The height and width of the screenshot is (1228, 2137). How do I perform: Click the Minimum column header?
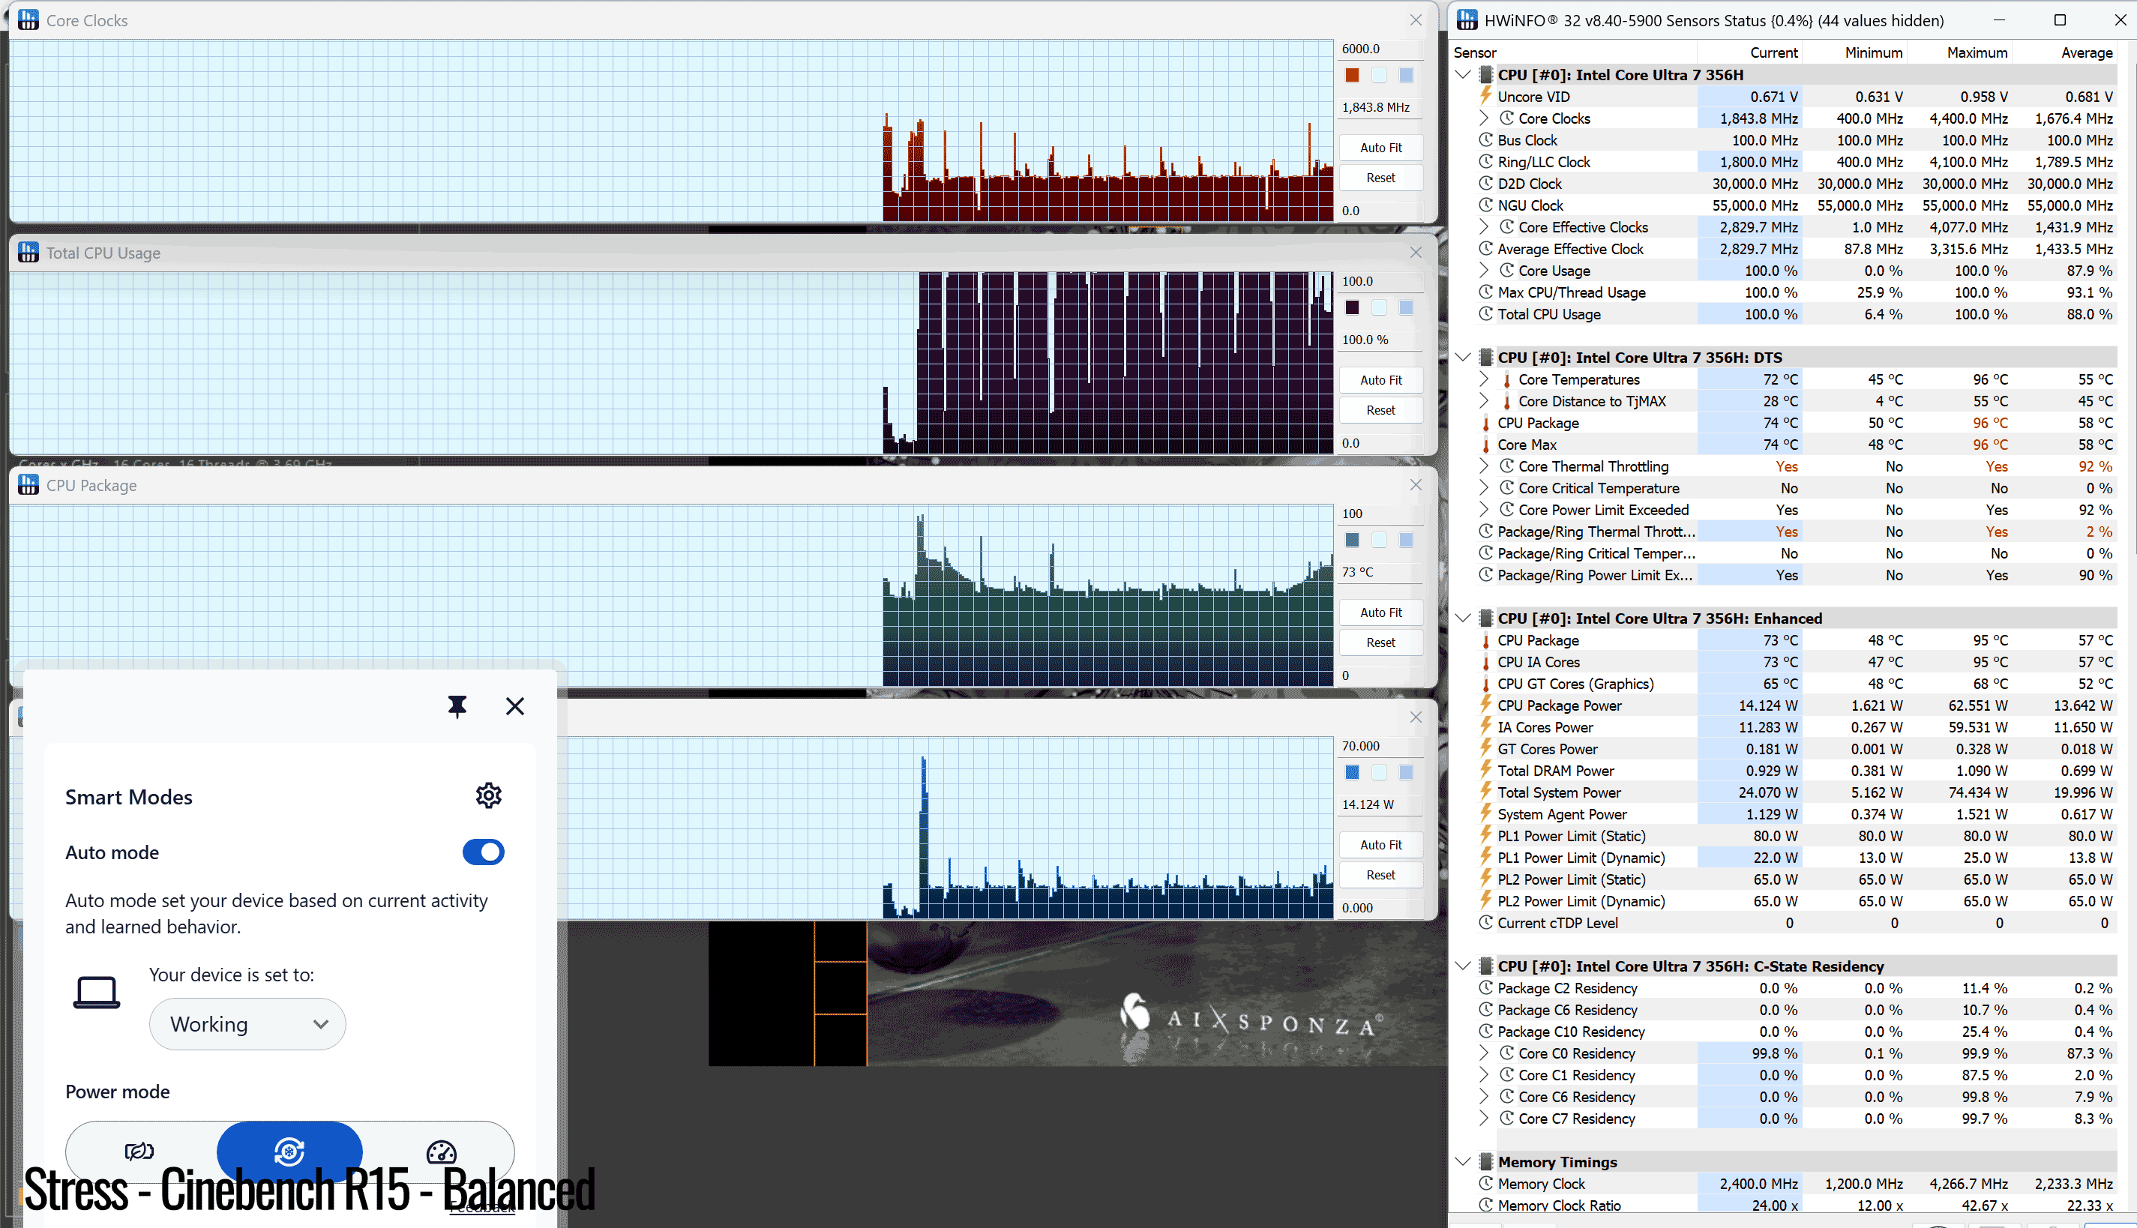point(1854,52)
